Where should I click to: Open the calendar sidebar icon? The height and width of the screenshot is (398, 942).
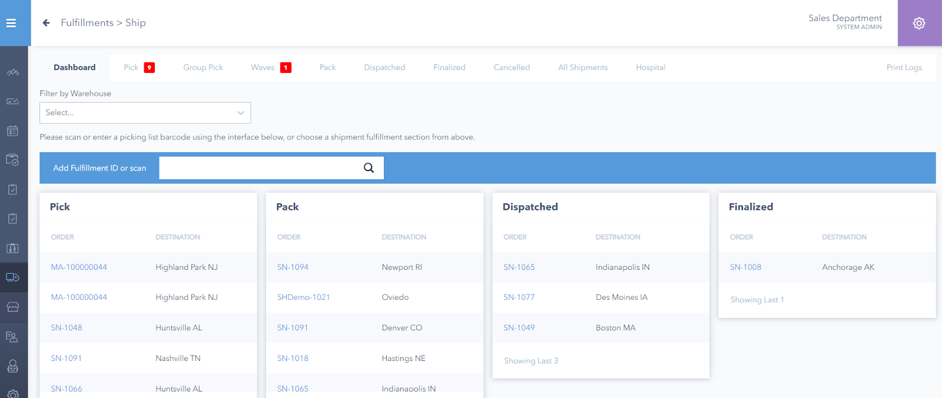pos(13,131)
